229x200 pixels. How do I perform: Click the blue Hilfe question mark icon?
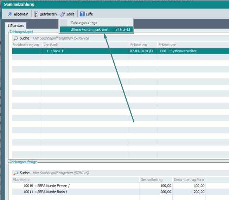point(82,14)
